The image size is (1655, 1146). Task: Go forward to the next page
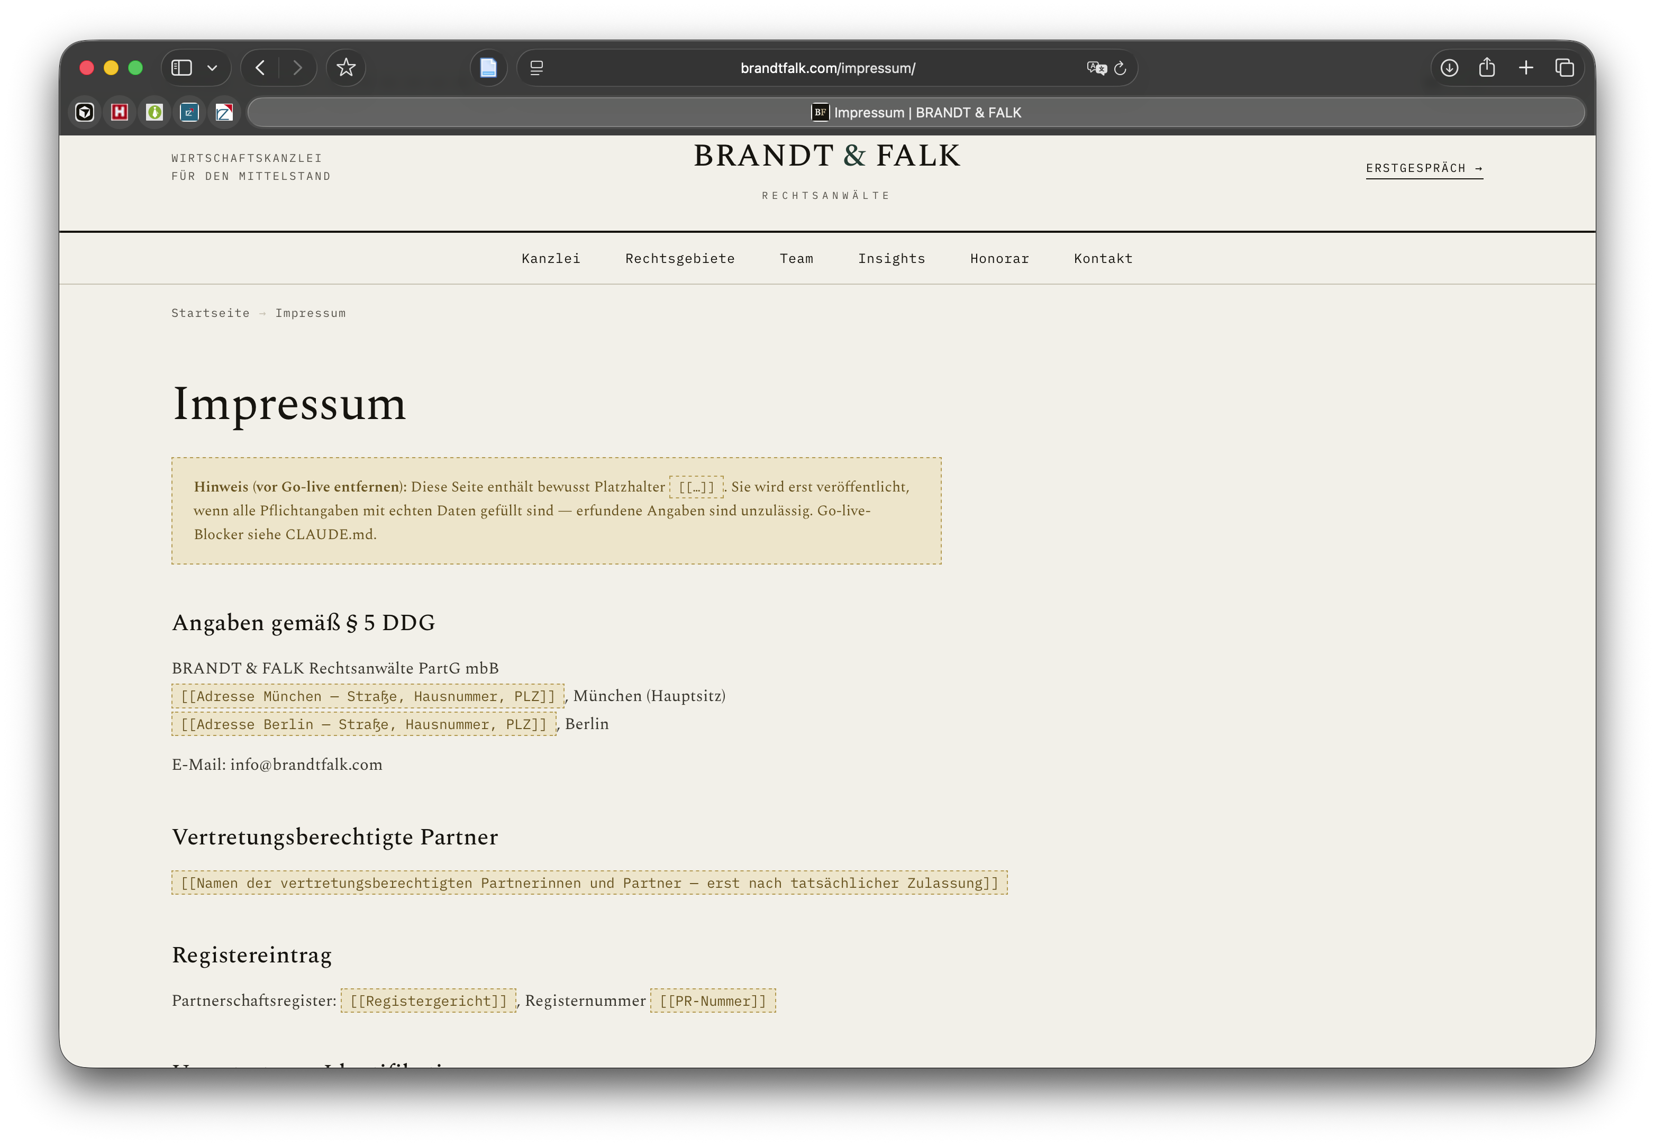(297, 68)
